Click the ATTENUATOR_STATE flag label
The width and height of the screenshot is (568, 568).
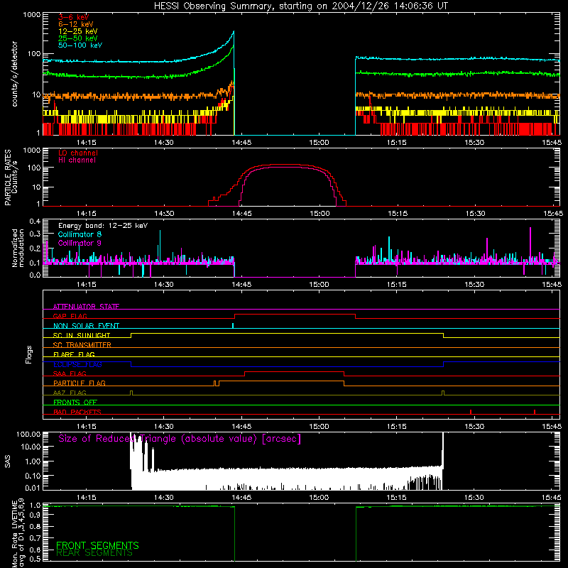pyautogui.click(x=86, y=307)
